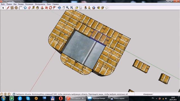Open the Камера menu
Image resolution: width=180 pixels, height=101 pixels.
coord(21,4)
